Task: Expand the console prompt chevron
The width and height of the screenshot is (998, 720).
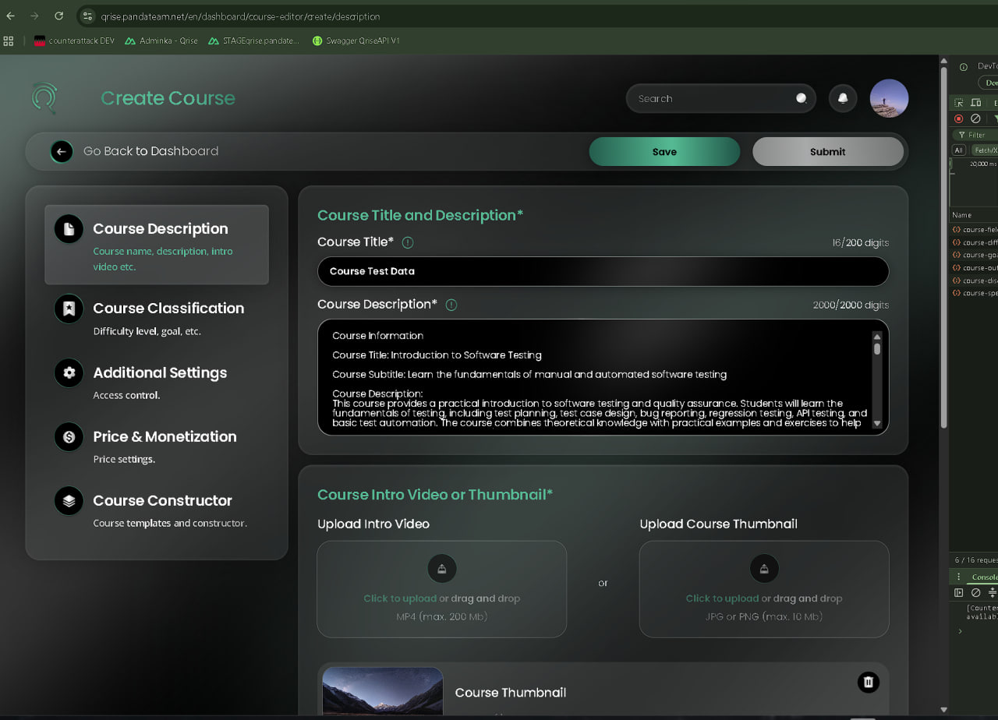Action: (x=961, y=631)
